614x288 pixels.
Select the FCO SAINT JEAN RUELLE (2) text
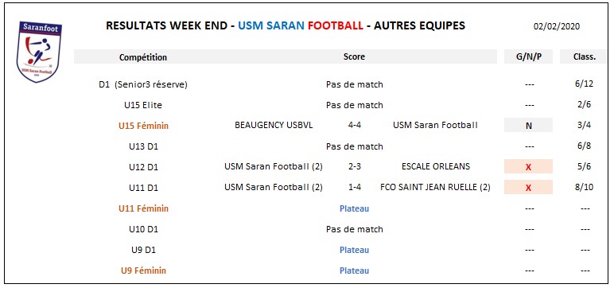[435, 187]
